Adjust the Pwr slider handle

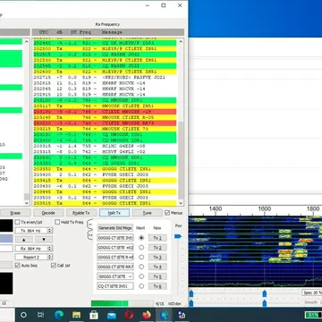[178, 236]
